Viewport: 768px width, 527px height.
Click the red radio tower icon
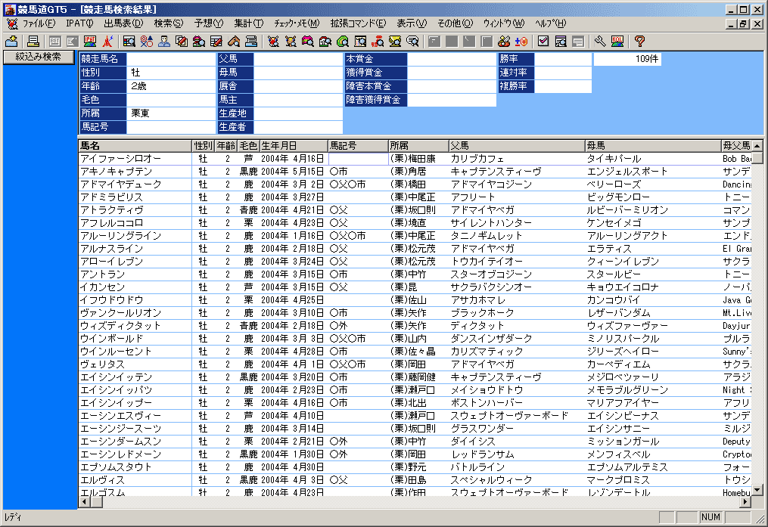[108, 41]
